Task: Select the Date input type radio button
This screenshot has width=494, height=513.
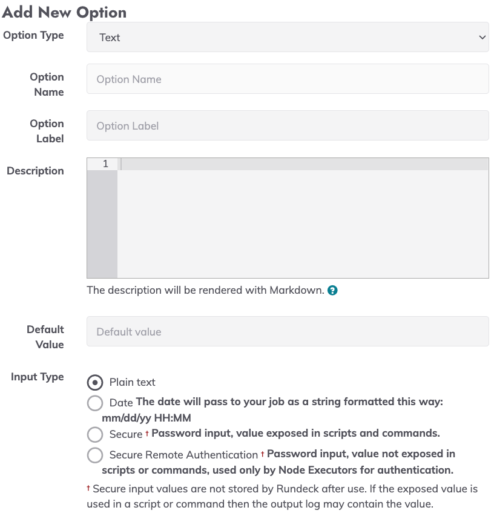Action: [95, 403]
